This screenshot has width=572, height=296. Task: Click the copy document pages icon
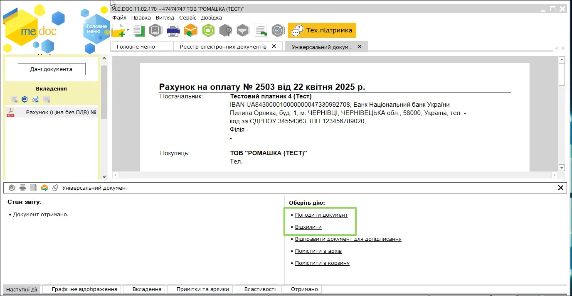tap(138, 30)
